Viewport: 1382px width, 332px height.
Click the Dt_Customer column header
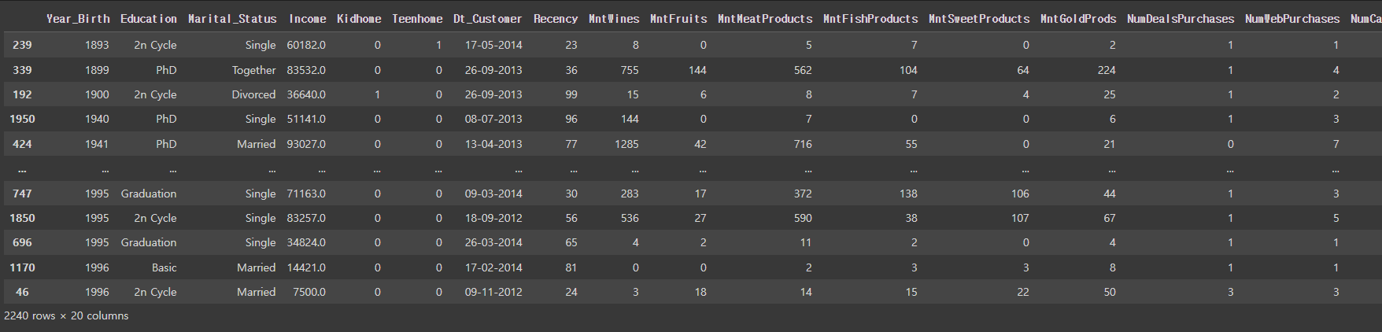coord(488,19)
